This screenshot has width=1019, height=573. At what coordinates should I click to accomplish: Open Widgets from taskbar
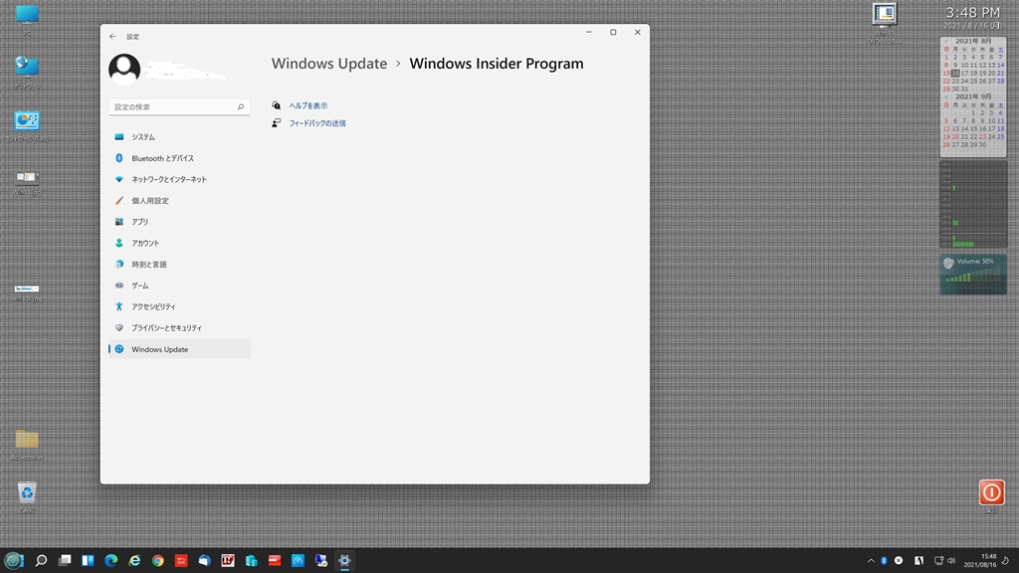click(x=88, y=560)
